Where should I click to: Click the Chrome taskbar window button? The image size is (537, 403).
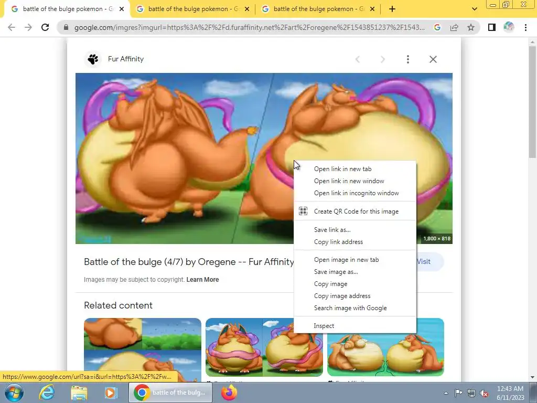170,393
